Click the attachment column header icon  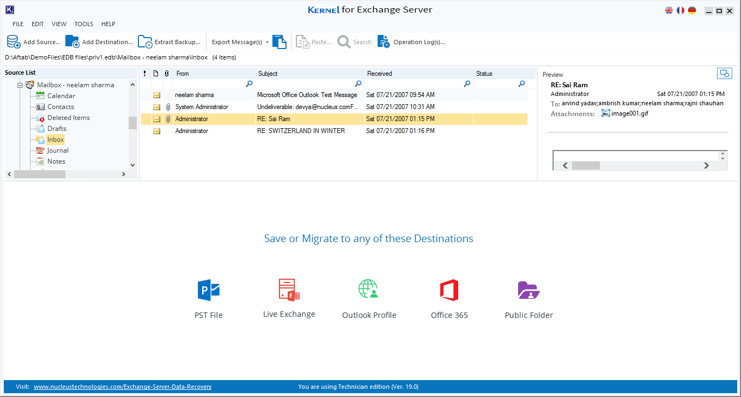point(167,73)
